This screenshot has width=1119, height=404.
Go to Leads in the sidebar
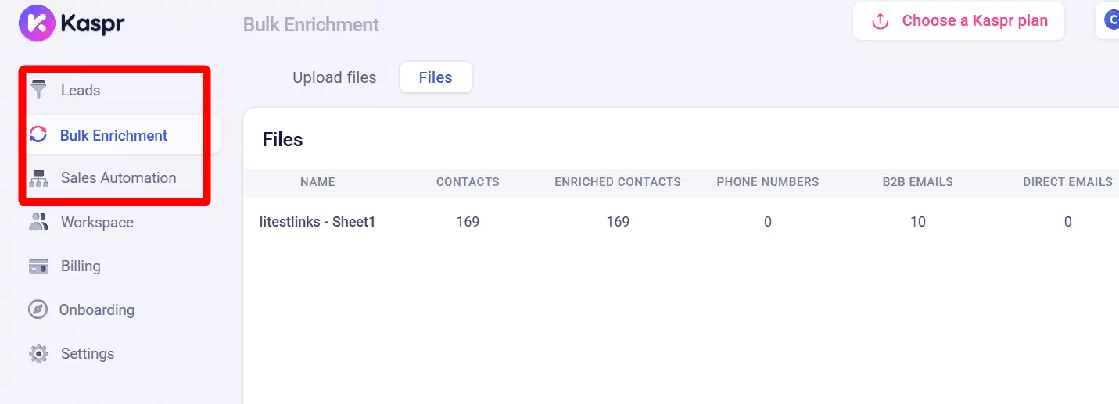pos(81,90)
